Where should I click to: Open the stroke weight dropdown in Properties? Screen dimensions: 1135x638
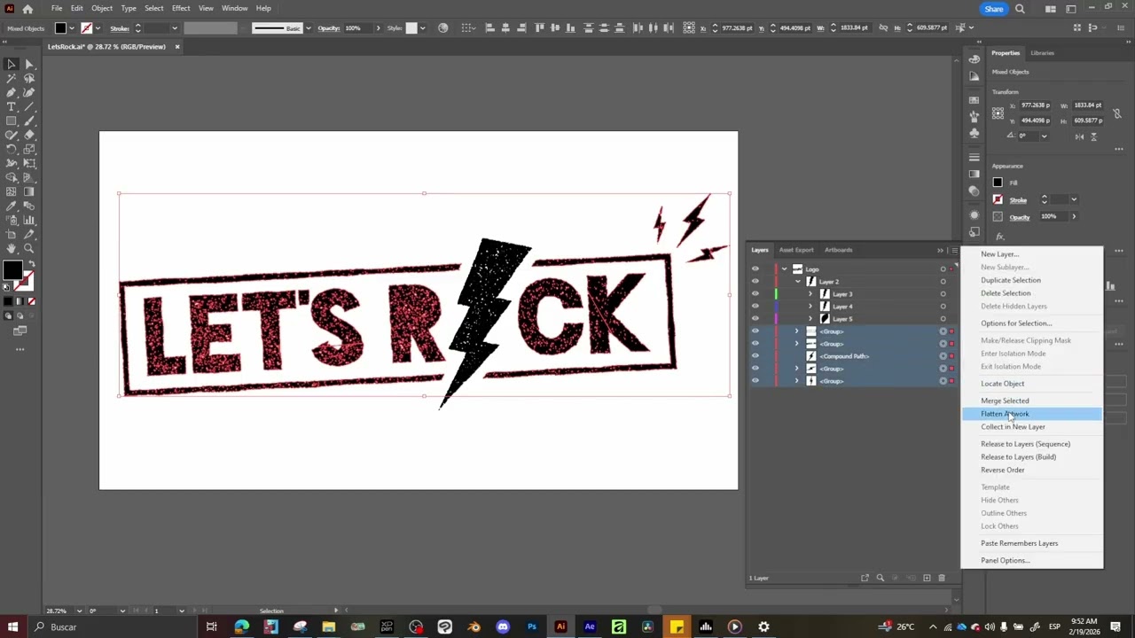click(x=1074, y=199)
